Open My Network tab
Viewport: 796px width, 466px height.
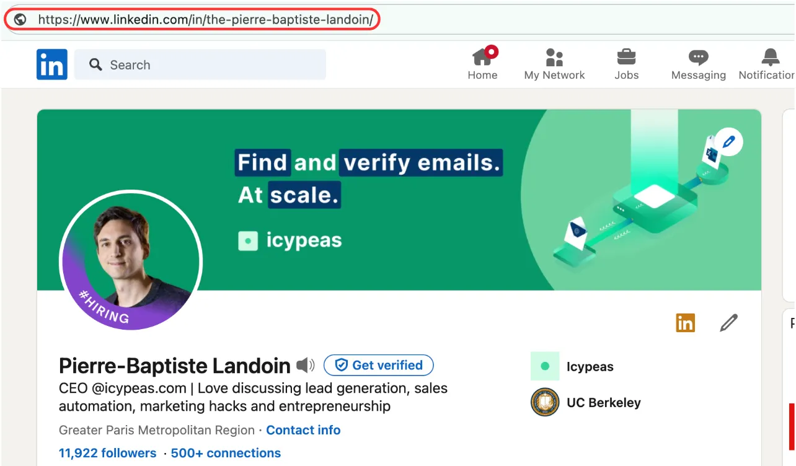554,64
